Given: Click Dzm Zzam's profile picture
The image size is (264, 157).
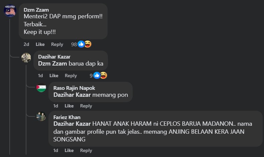Looking at the screenshot, I should click(x=10, y=10).
